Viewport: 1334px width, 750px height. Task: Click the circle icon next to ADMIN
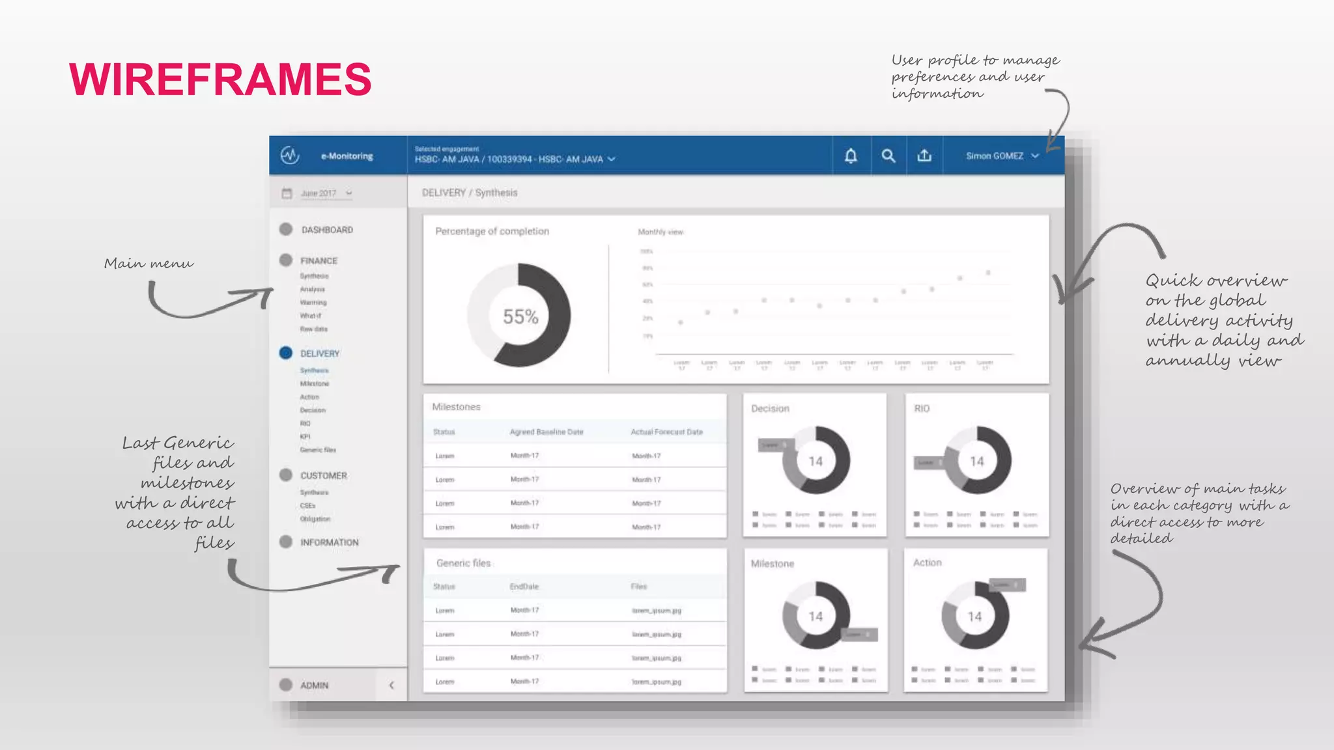pos(285,685)
